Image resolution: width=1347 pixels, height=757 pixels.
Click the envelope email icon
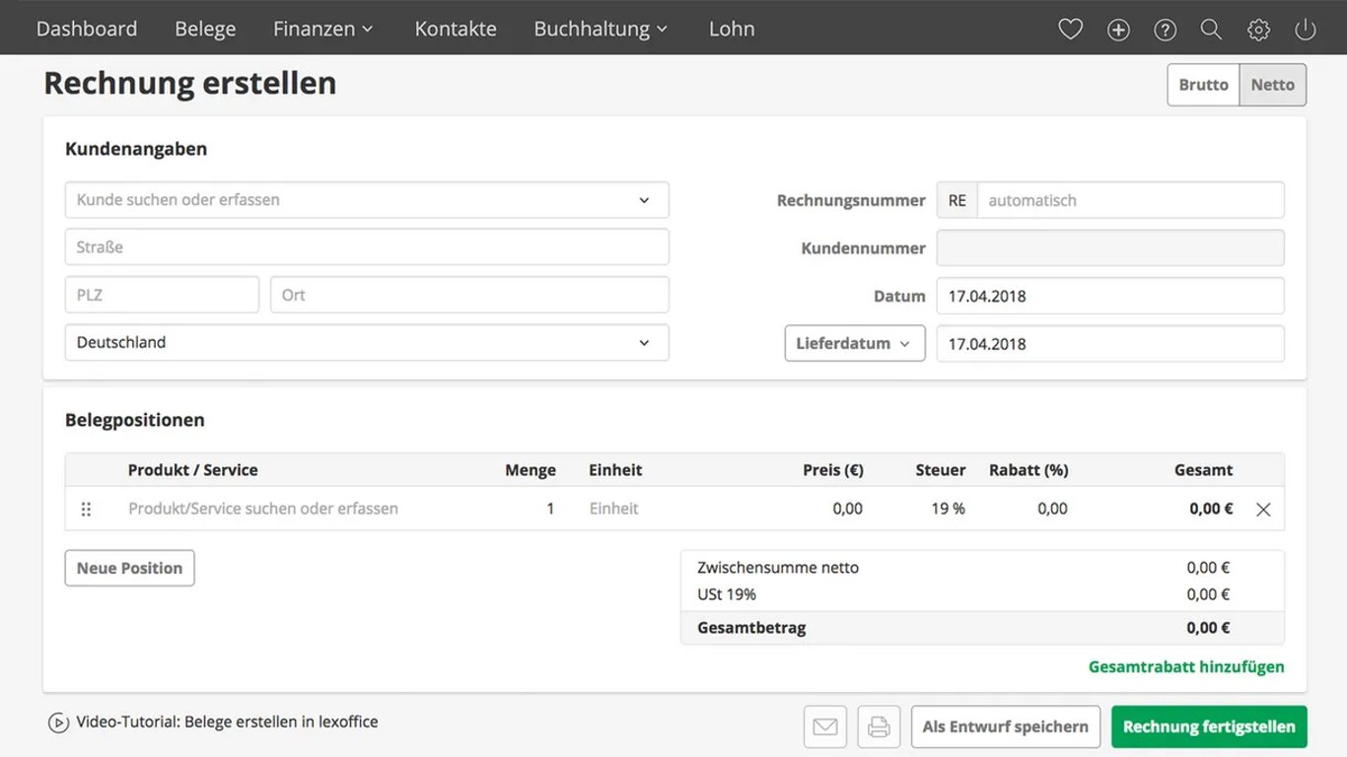[x=825, y=727]
